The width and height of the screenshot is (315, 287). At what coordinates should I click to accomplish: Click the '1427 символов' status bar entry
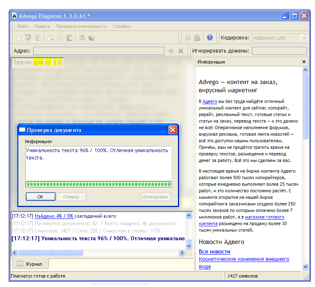243,276
